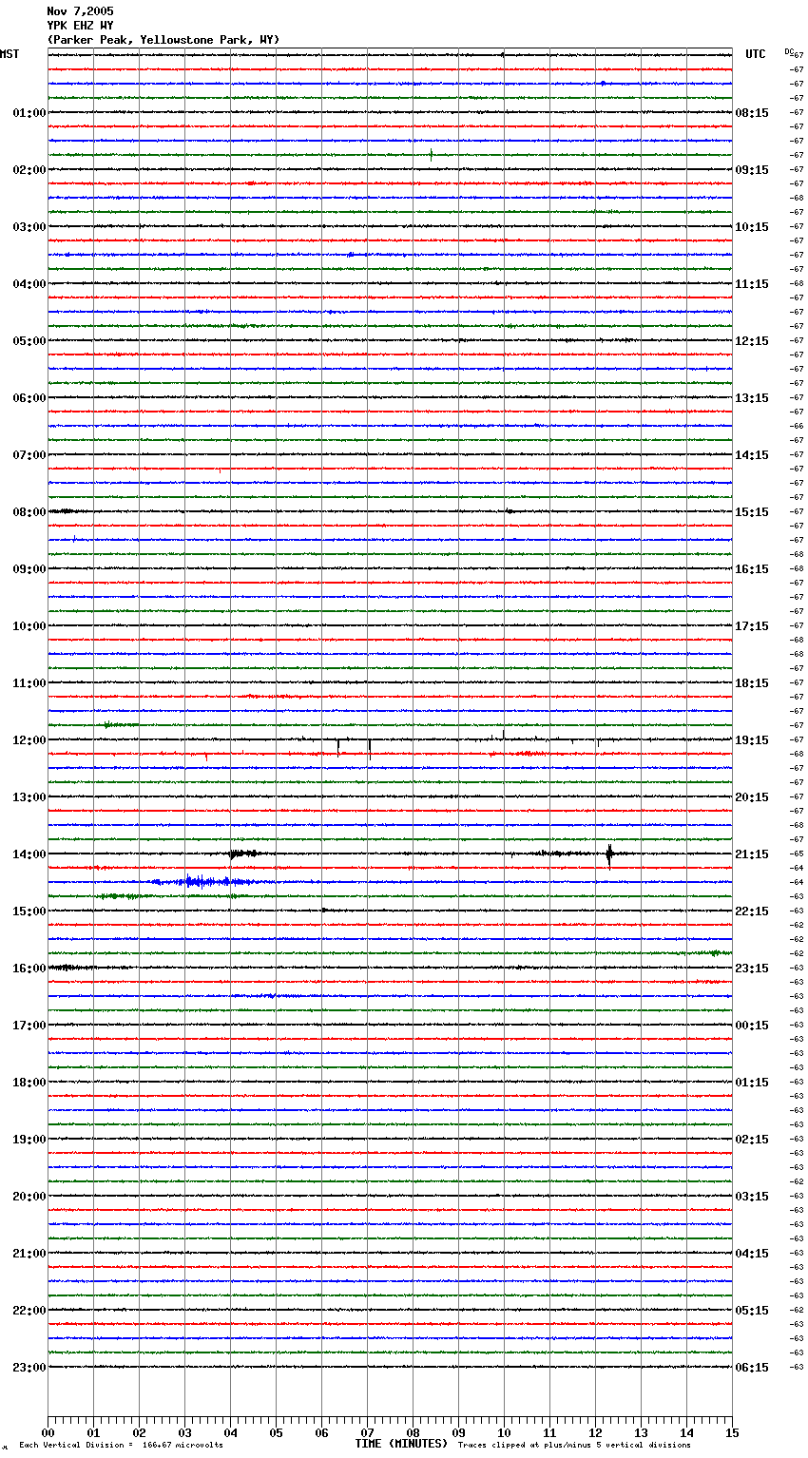Click the 05:15 UTC time label
Image resolution: width=808 pixels, height=1458 pixels.
point(752,1311)
